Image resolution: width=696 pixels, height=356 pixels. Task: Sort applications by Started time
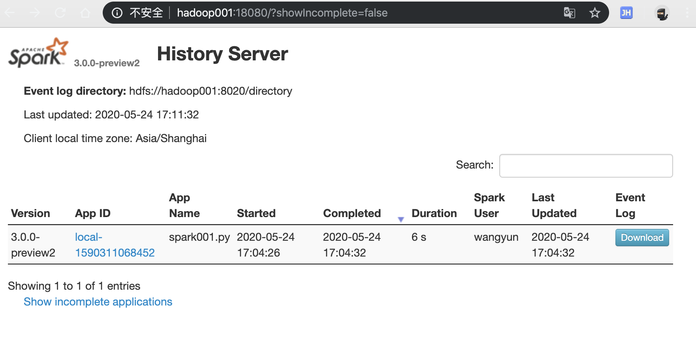coord(256,213)
